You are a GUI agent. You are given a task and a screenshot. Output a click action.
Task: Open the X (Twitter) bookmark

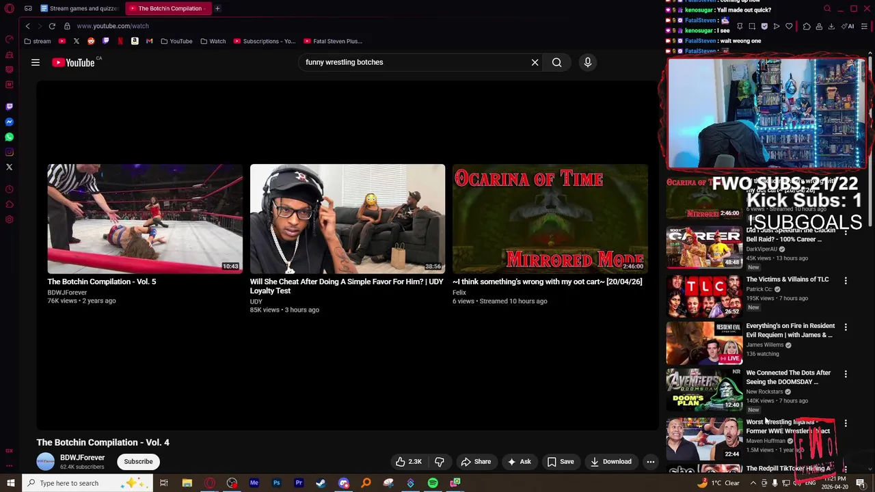pos(77,41)
